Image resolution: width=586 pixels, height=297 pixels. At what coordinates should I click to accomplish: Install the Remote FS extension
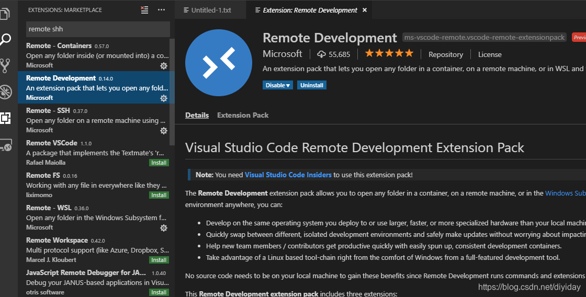[159, 196]
